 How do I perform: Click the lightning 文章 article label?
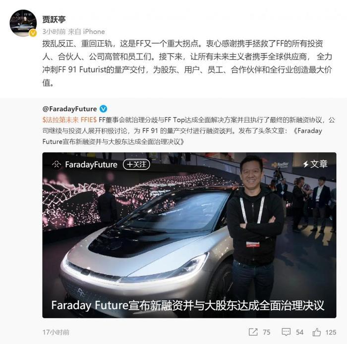coord(315,164)
